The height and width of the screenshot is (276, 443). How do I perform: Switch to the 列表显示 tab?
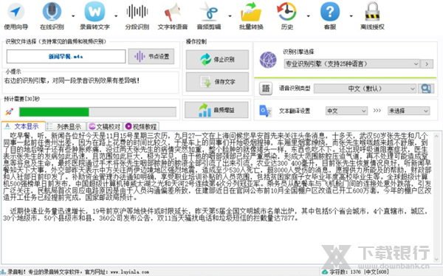pos(66,126)
